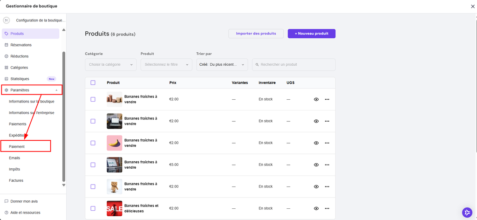Toggle the select-all products checkbox in header
The height and width of the screenshot is (220, 477).
tap(93, 82)
